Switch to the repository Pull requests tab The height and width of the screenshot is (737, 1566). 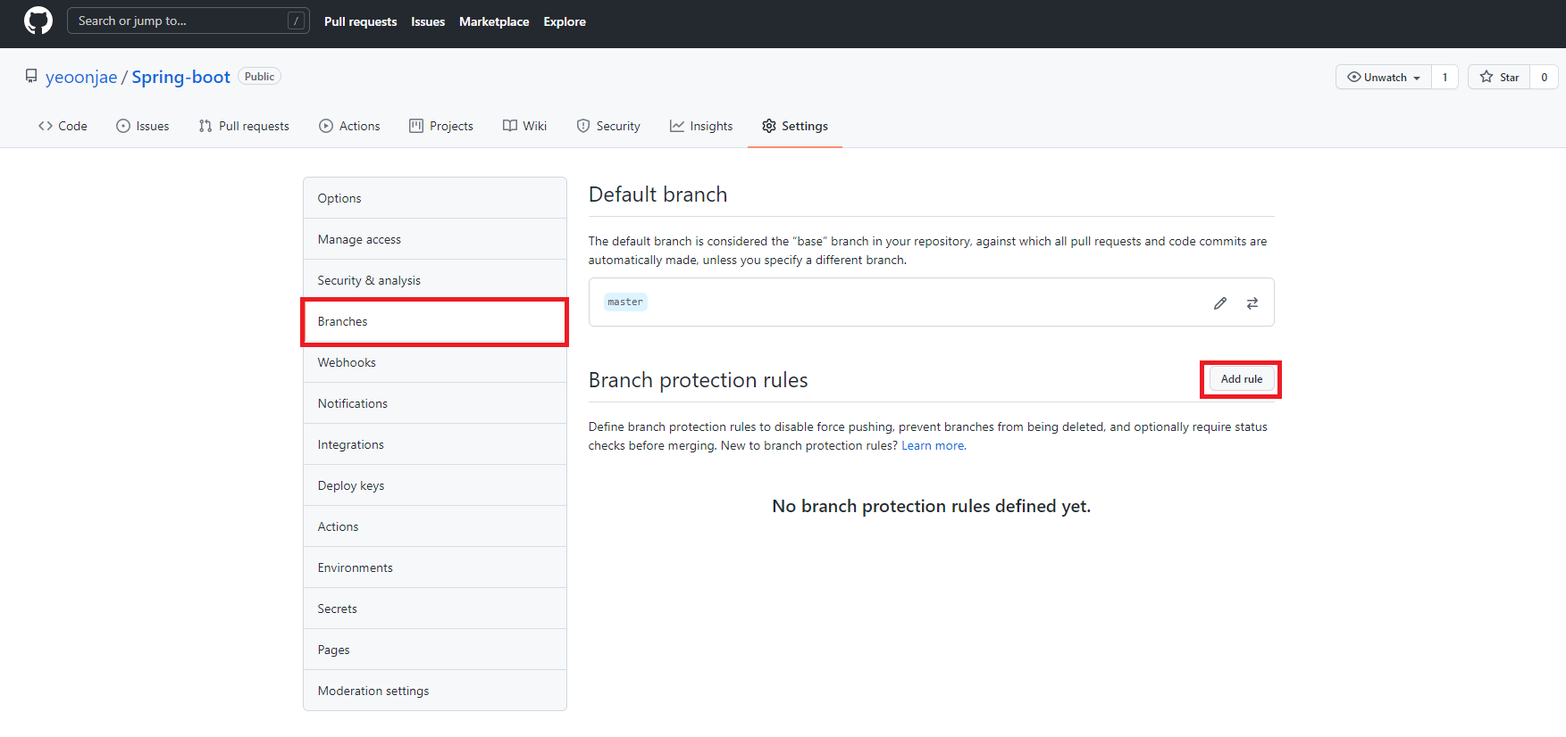click(x=244, y=126)
